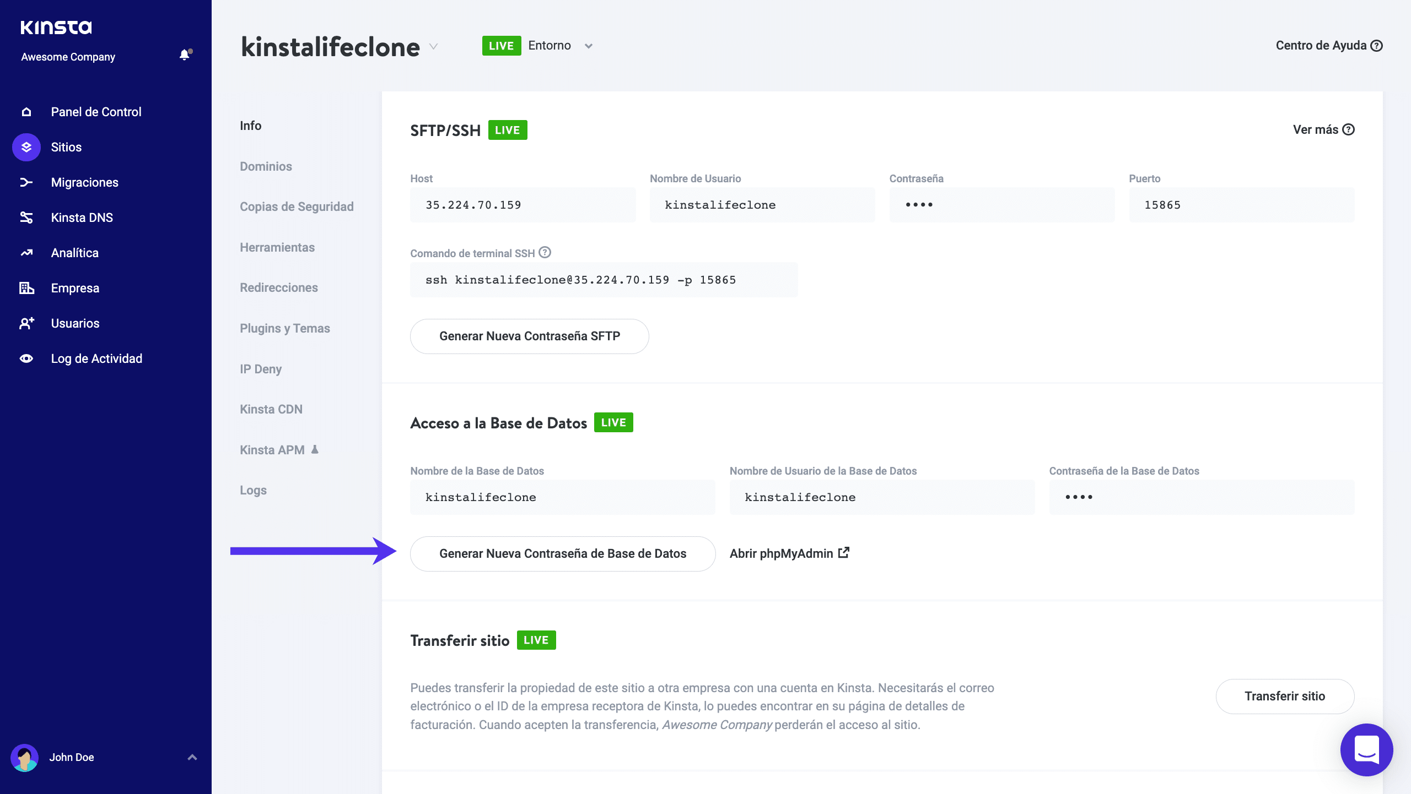Open the Entorno environment dropdown

pyautogui.click(x=588, y=46)
